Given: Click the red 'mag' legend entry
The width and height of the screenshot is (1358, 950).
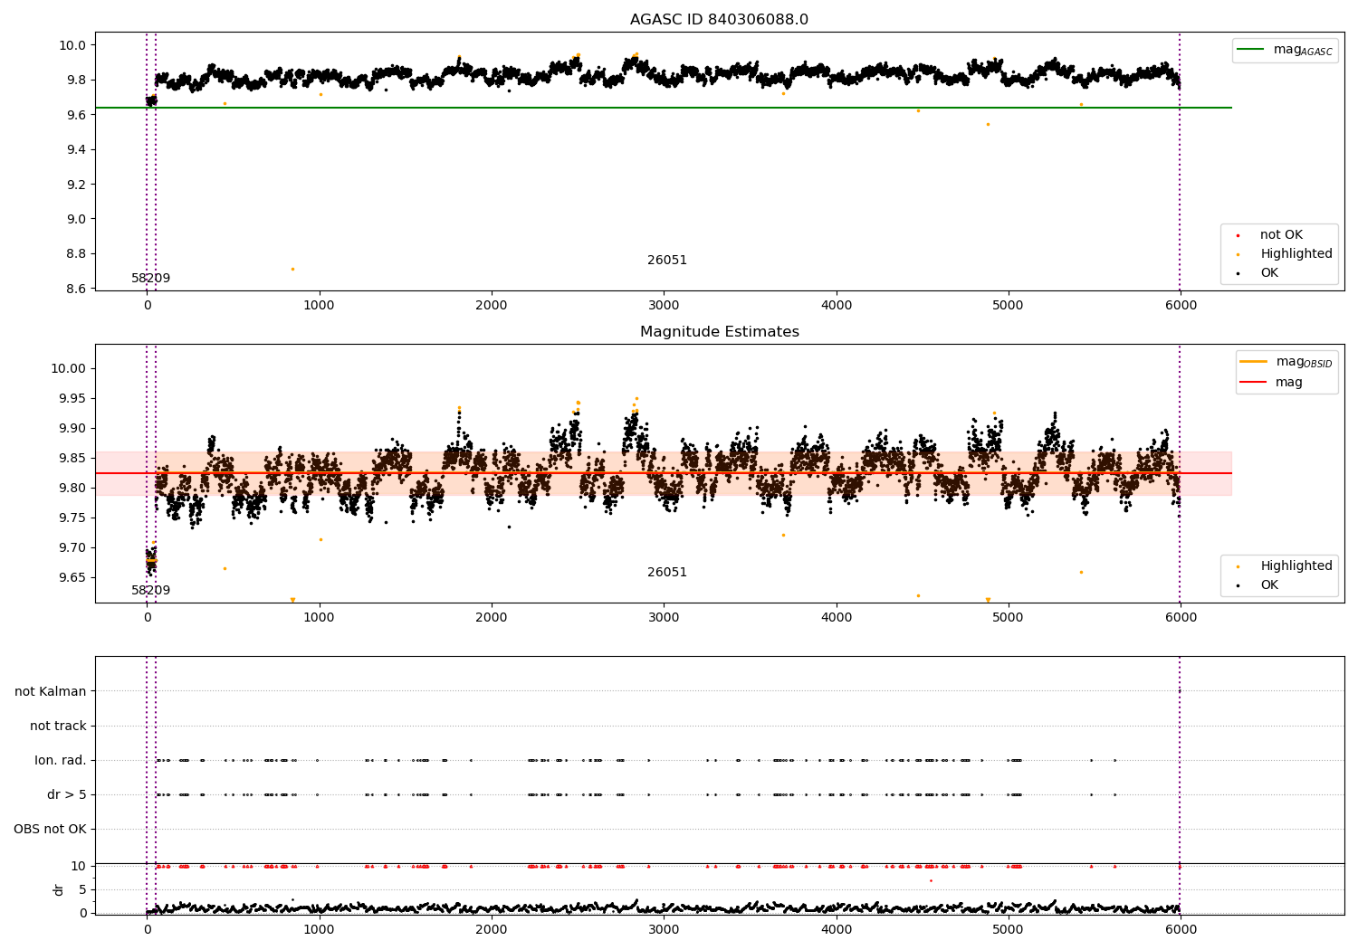Looking at the screenshot, I should (x=1272, y=383).
